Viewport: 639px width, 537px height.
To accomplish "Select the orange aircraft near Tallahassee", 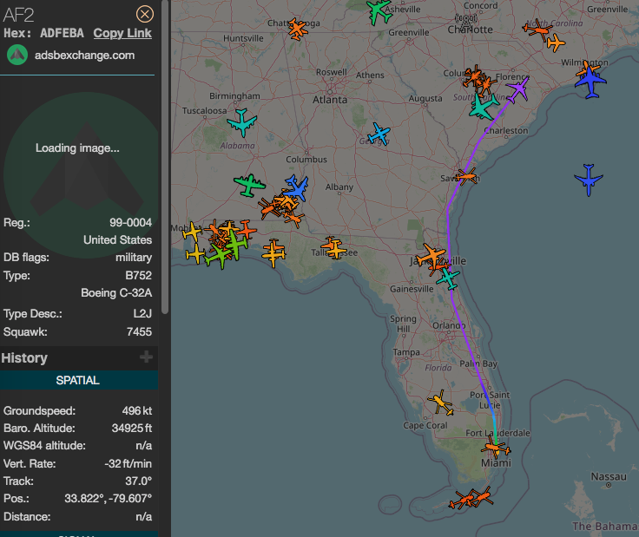I will point(334,247).
